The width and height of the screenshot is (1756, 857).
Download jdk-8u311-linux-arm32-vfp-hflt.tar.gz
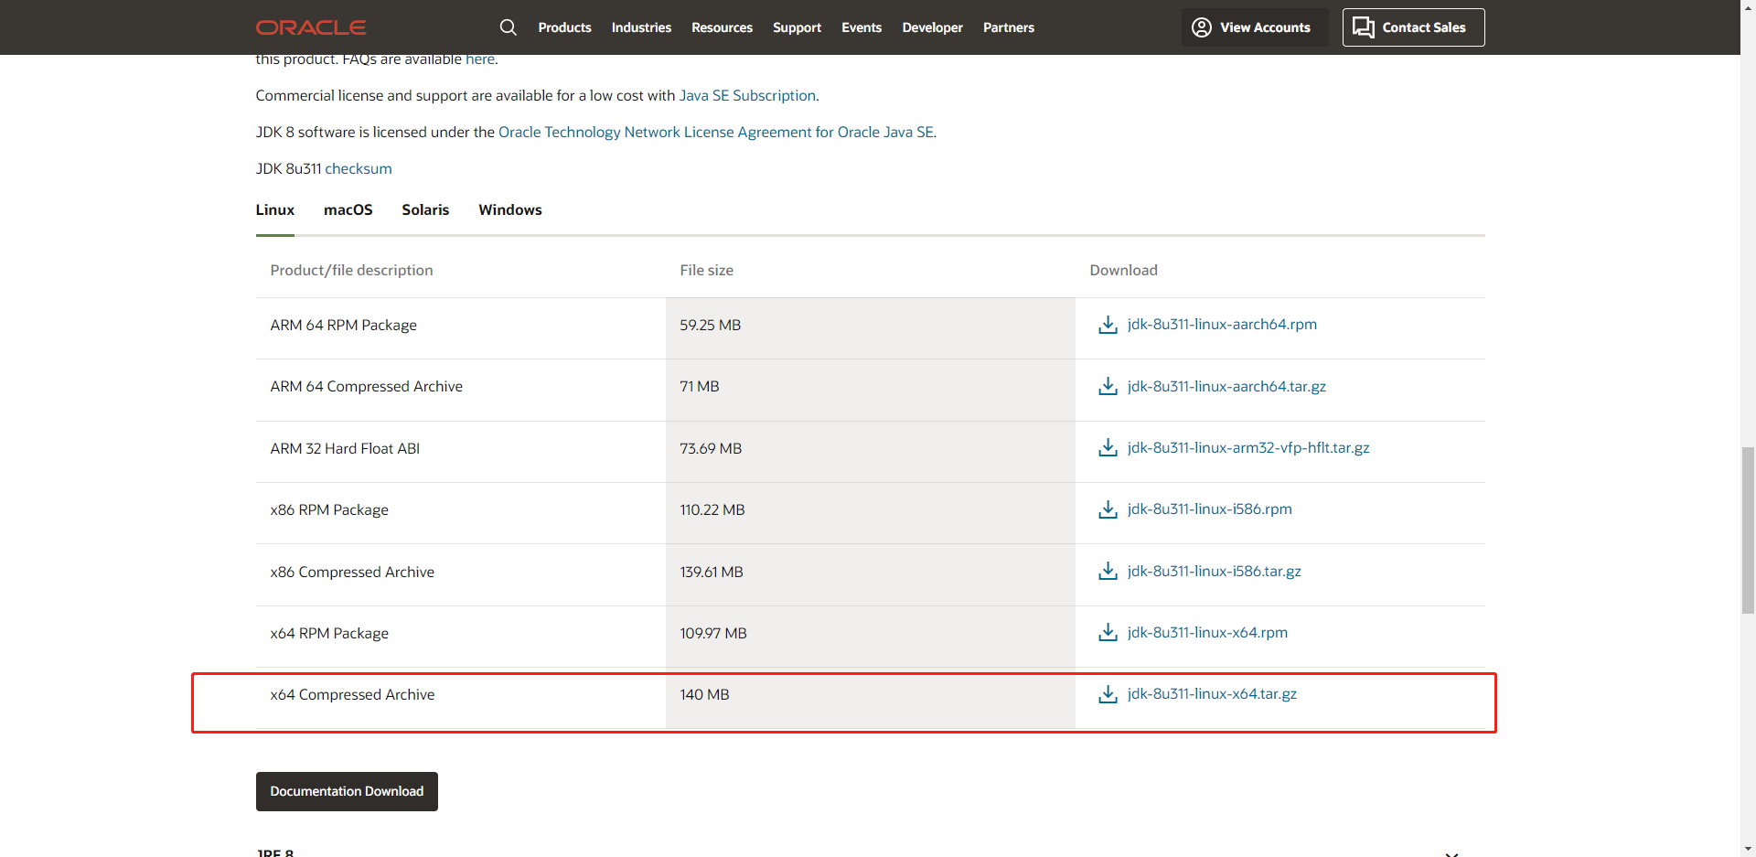pyautogui.click(x=1248, y=447)
